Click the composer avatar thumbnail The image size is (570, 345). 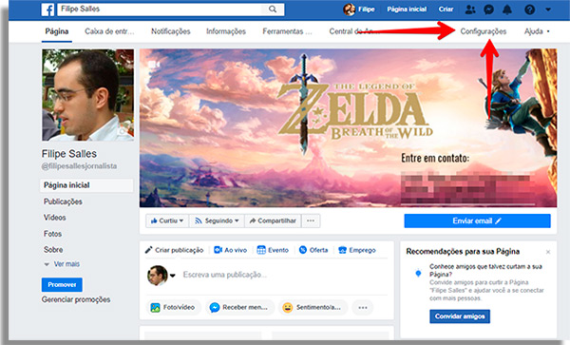click(157, 276)
